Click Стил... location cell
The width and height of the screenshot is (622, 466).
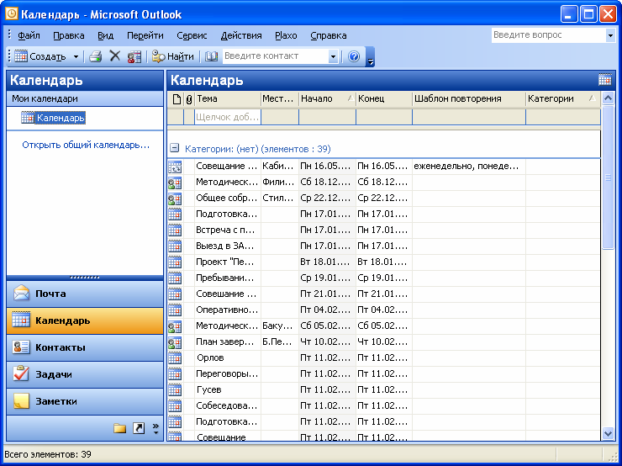pos(279,198)
